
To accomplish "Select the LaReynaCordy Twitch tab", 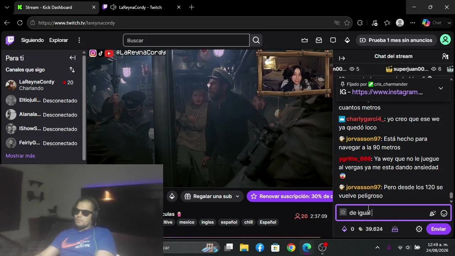I will (x=141, y=7).
